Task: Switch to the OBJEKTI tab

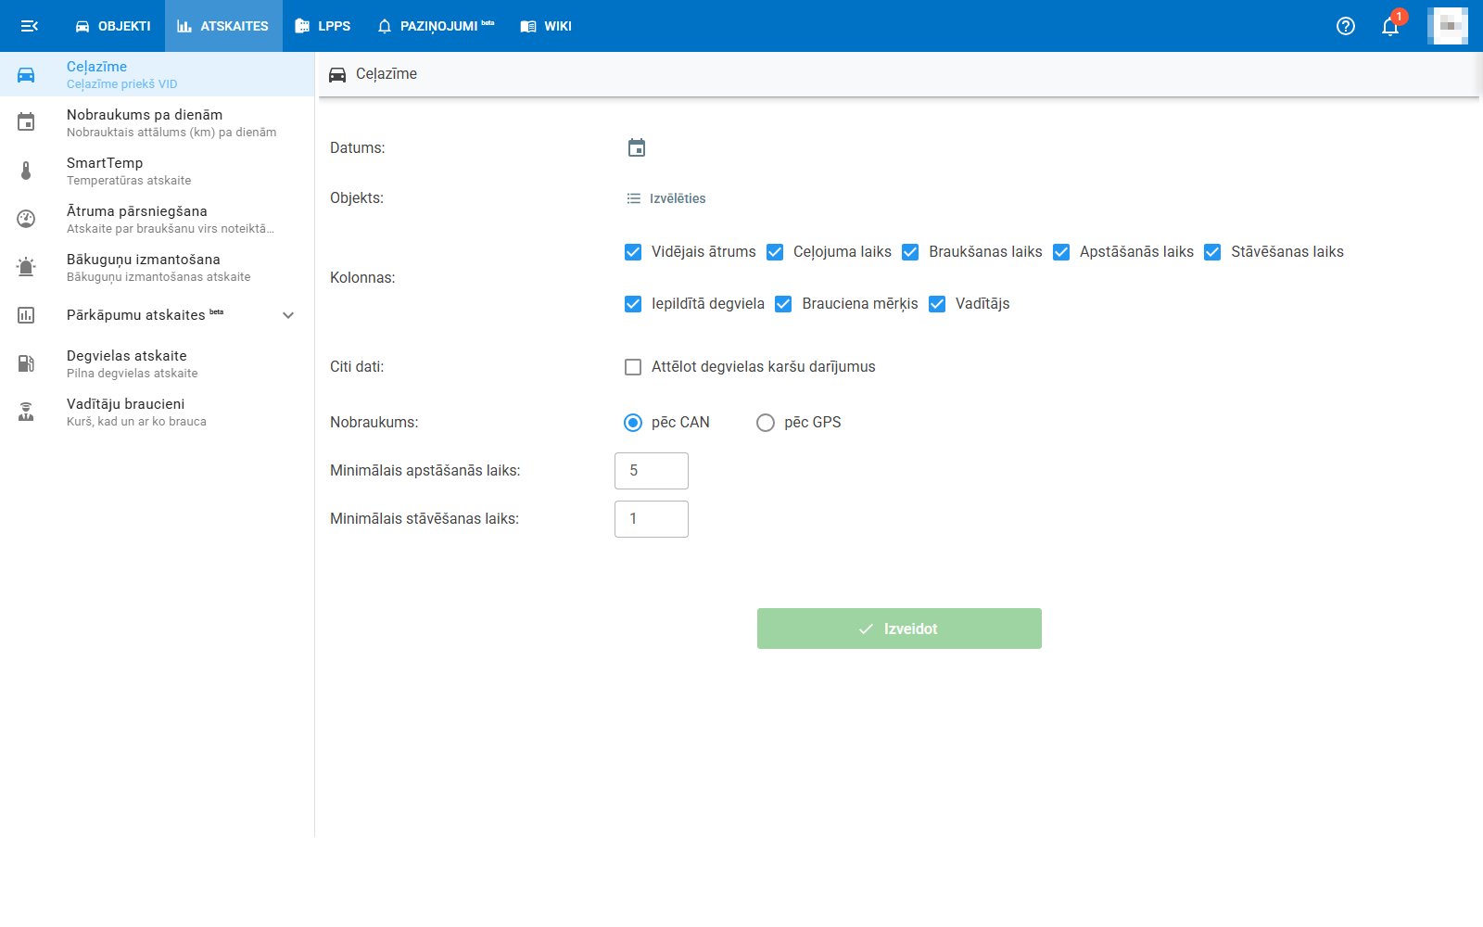Action: pos(113,26)
